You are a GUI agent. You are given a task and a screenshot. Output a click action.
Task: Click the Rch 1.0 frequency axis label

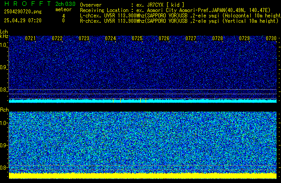click(x=3, y=123)
